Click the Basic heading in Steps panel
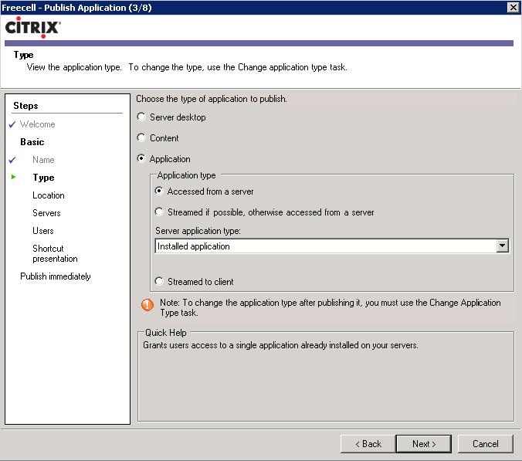This screenshot has height=461, width=522. (32, 142)
